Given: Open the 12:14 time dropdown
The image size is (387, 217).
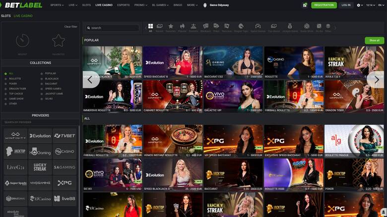Looking at the screenshot, I should (x=371, y=5).
